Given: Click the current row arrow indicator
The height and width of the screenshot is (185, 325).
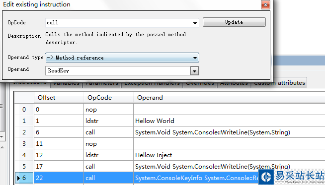Looking at the screenshot, I should coord(18,178).
